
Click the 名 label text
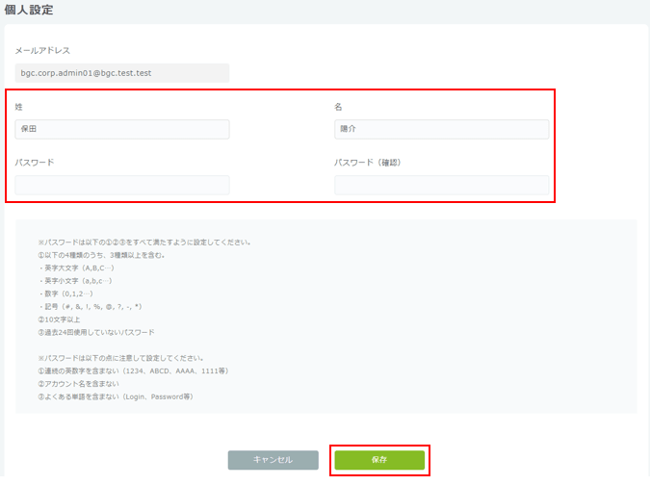coord(339,106)
